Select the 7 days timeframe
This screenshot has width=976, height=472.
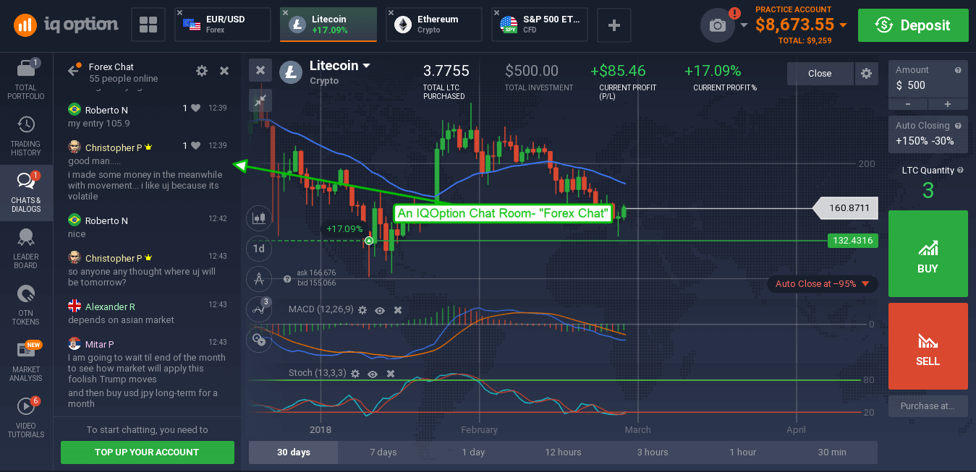(x=383, y=452)
